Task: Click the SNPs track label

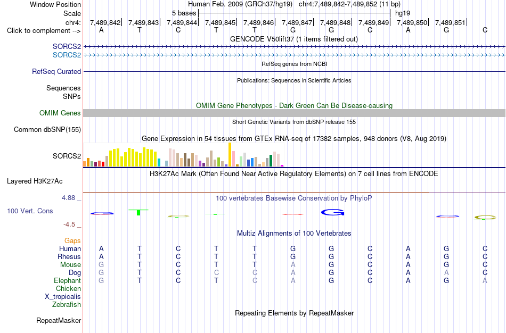Action: click(x=72, y=96)
